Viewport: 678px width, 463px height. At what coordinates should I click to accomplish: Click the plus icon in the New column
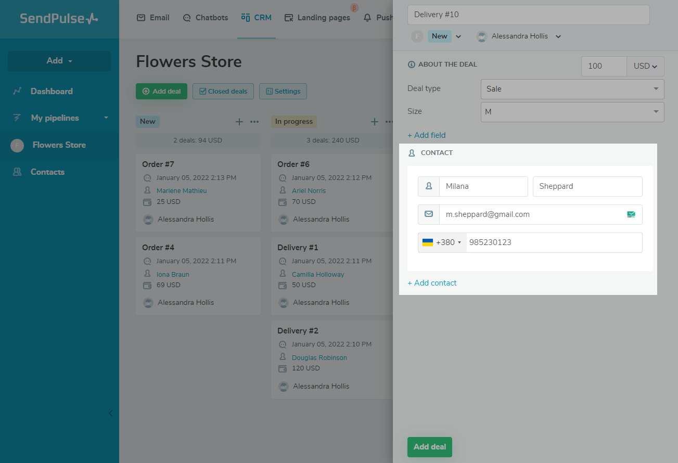tap(239, 122)
